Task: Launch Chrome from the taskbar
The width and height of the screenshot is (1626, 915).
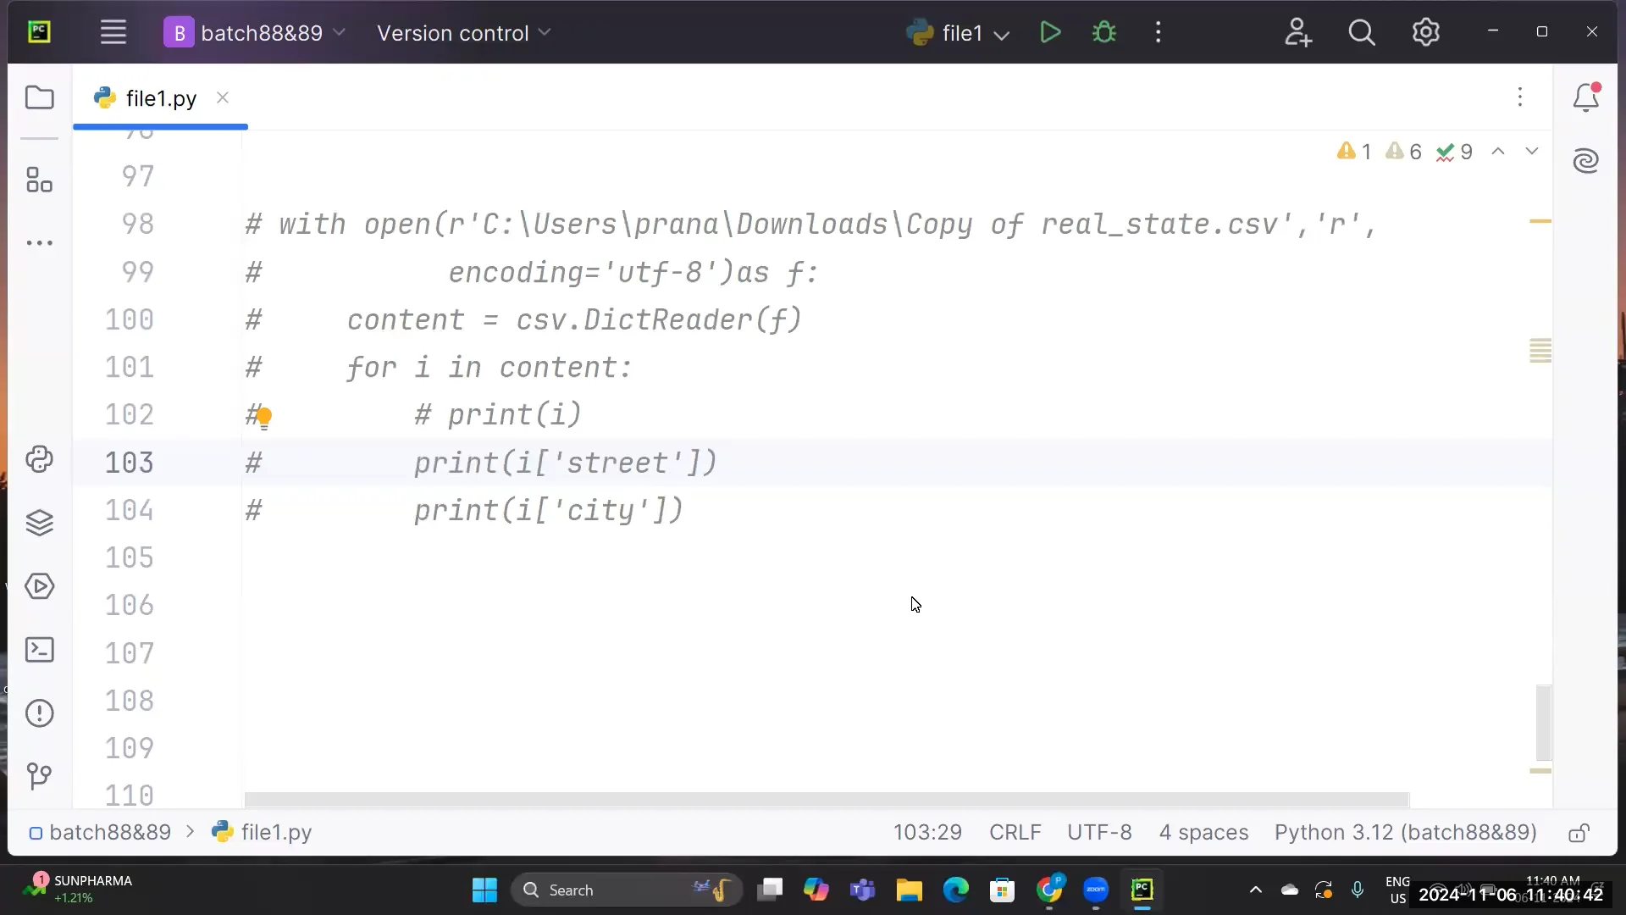Action: (x=1051, y=890)
